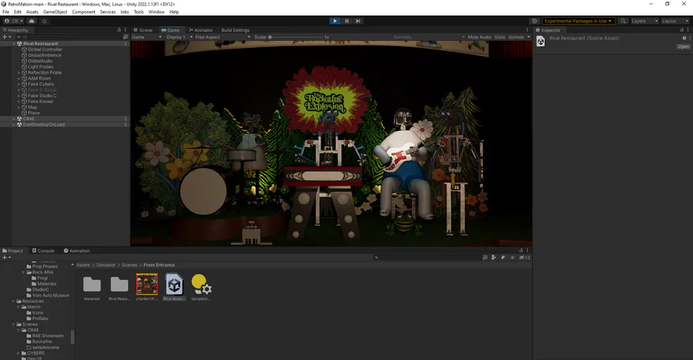
Task: Open the Display 1 dropdown
Action: coord(179,37)
